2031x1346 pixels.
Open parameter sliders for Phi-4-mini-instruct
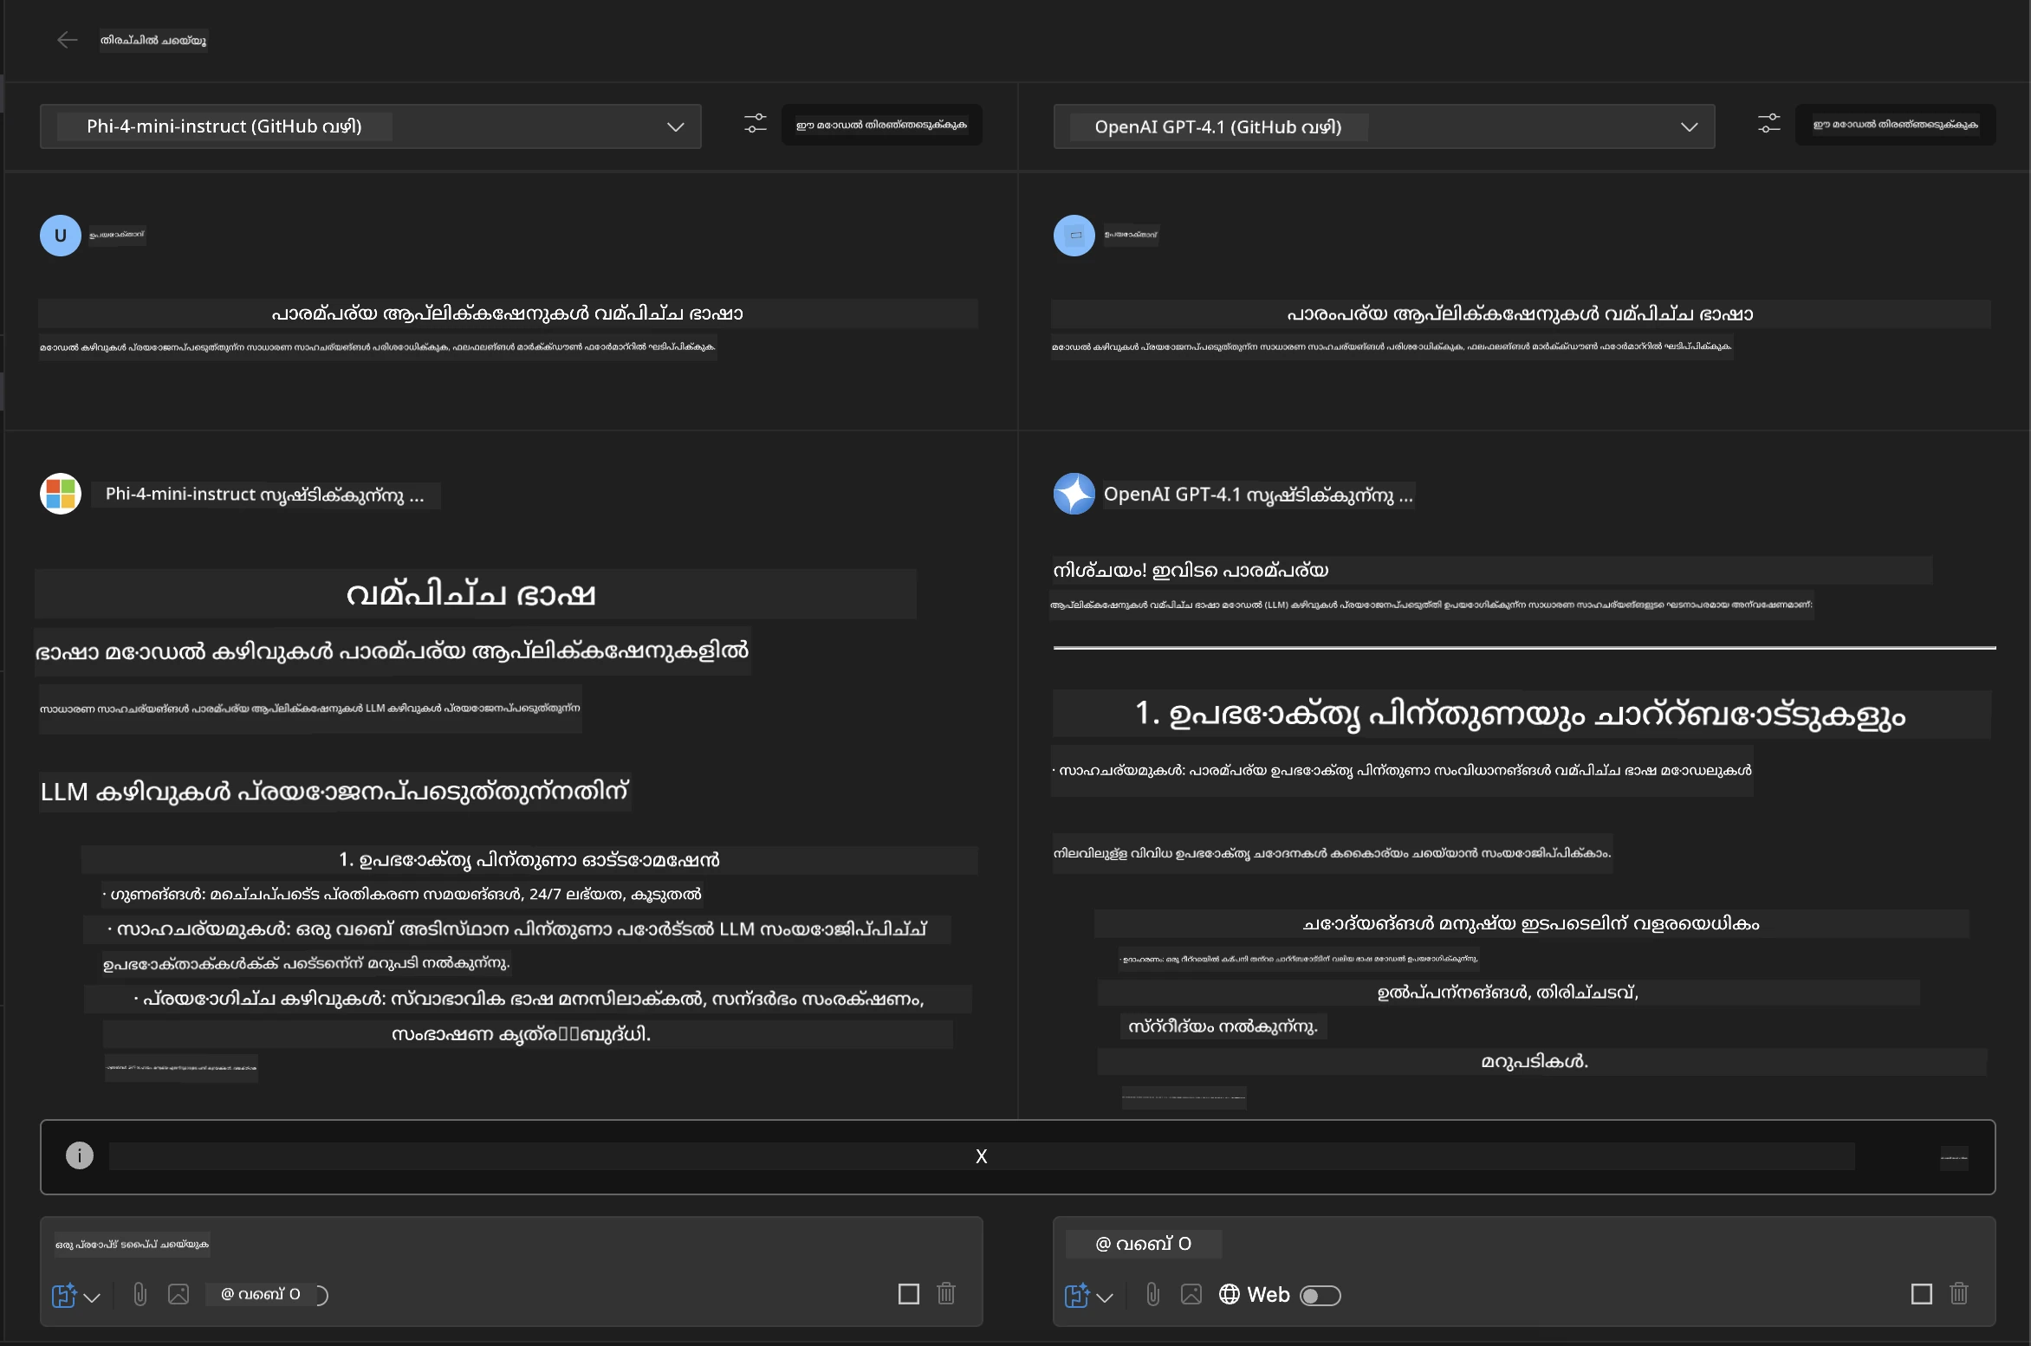tap(756, 124)
